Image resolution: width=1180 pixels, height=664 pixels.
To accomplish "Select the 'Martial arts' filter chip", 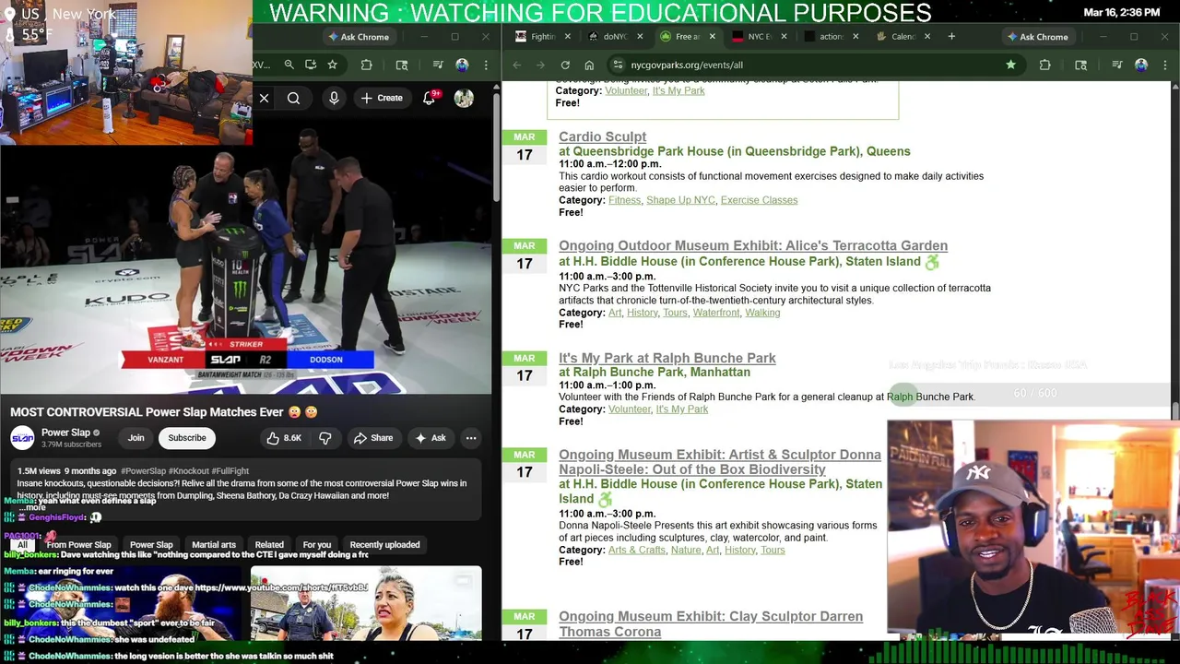I will pyautogui.click(x=214, y=545).
